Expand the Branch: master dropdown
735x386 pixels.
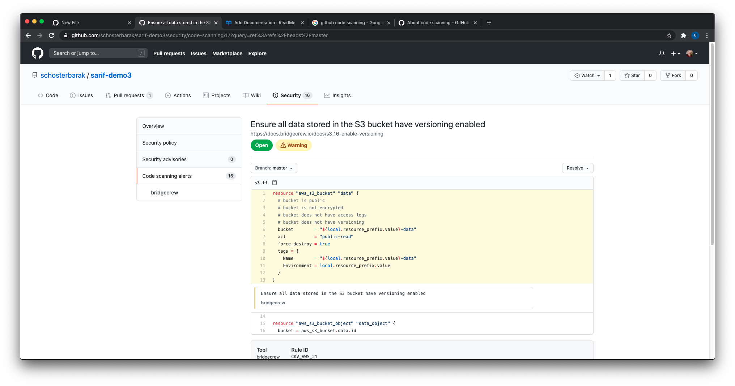click(274, 168)
